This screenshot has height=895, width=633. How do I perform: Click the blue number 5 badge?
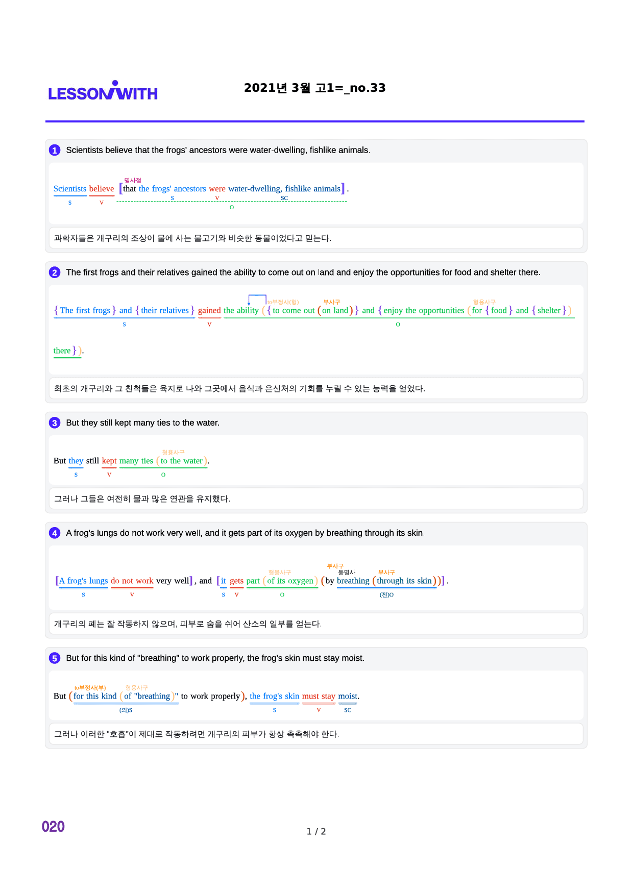[55, 658]
